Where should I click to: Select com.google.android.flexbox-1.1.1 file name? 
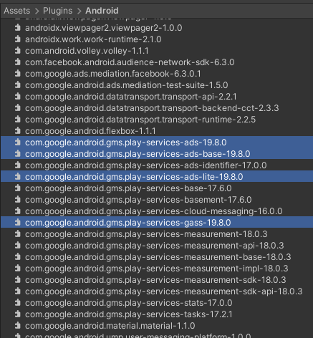(x=90, y=131)
